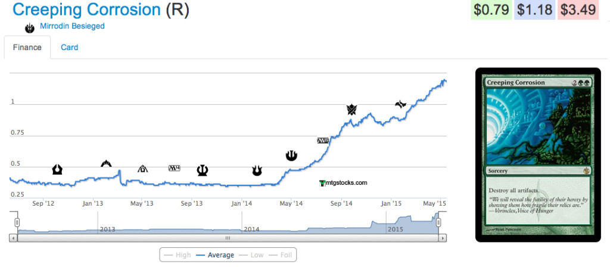Toggle the Low price series in legend
Image resolution: width=610 pixels, height=267 pixels.
click(251, 255)
